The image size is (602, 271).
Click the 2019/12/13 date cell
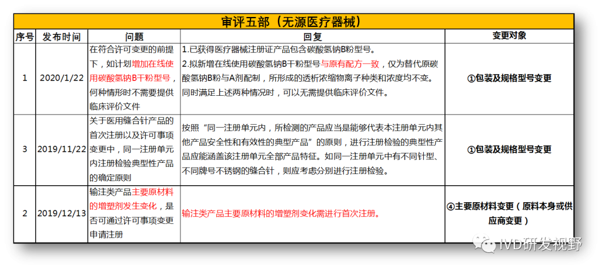pos(61,213)
